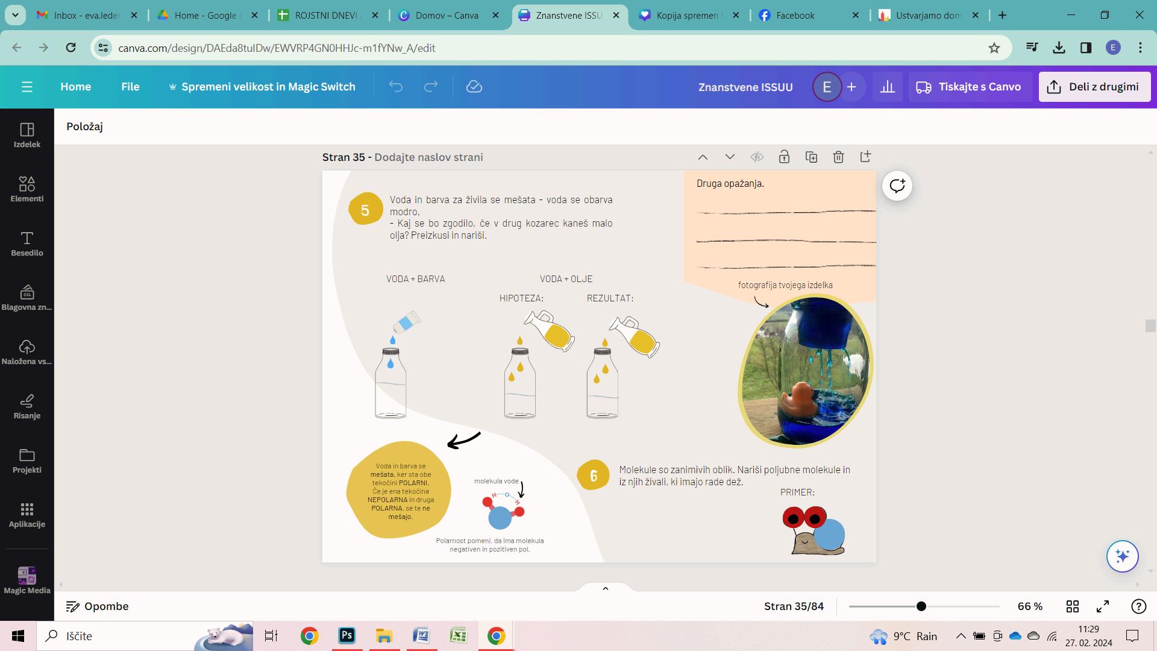
Task: Toggle hide page eye icon
Action: coord(757,157)
